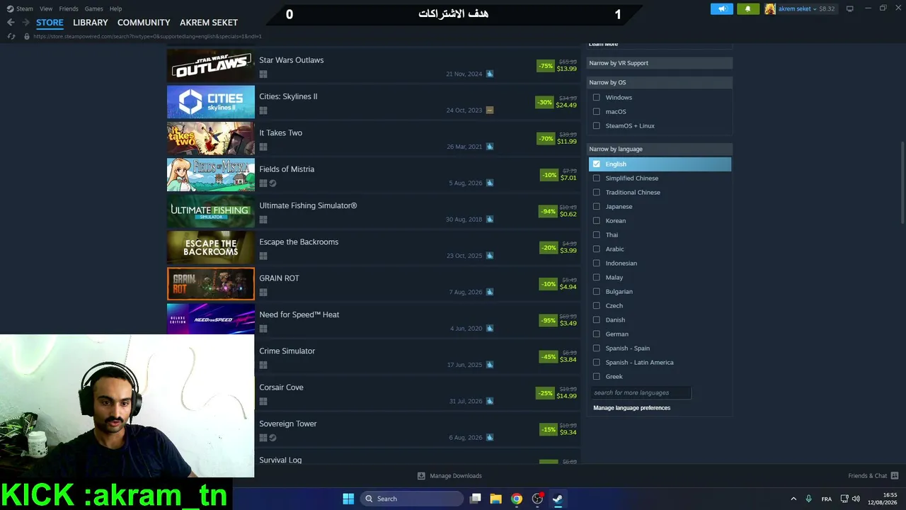Open the View menu

pos(46,8)
